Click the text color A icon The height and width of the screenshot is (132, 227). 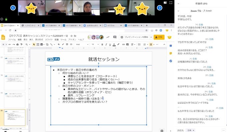point(114,45)
